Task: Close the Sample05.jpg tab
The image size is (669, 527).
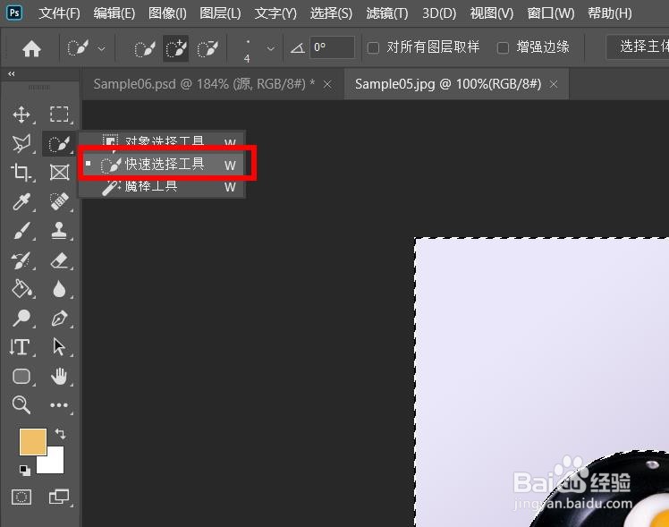Action: [554, 84]
